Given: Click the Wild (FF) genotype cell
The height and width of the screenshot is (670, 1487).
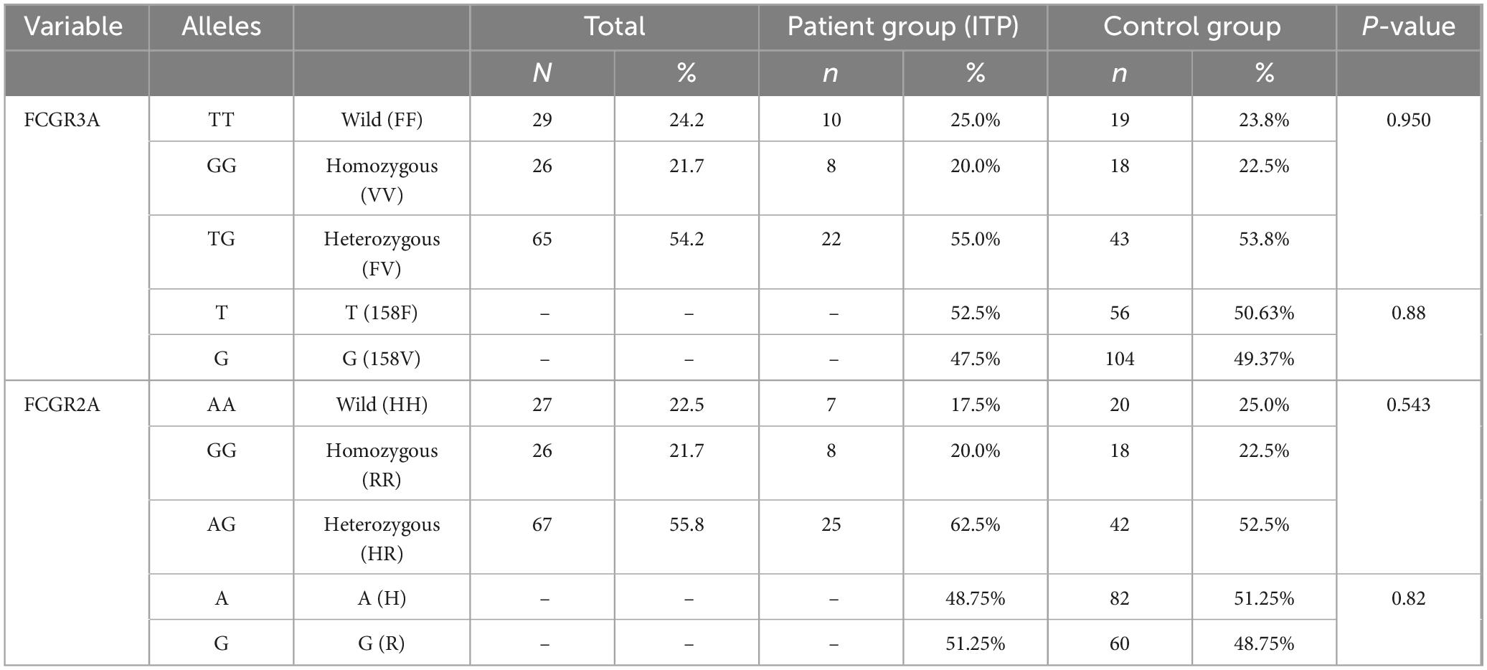Looking at the screenshot, I should [x=382, y=120].
